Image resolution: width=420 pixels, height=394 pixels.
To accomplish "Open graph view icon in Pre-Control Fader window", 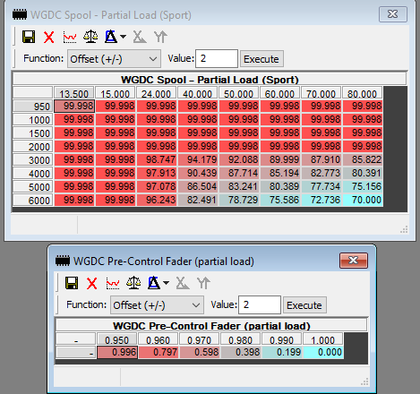I will coord(113,283).
